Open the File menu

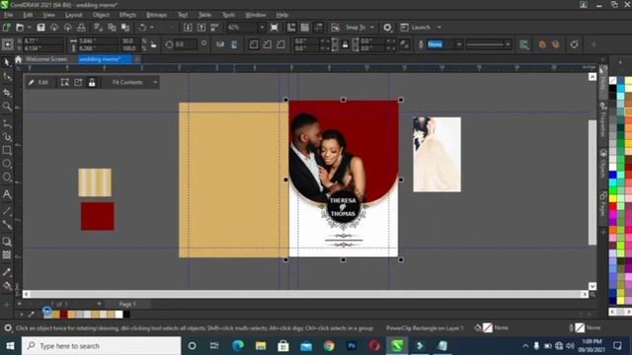(8, 15)
